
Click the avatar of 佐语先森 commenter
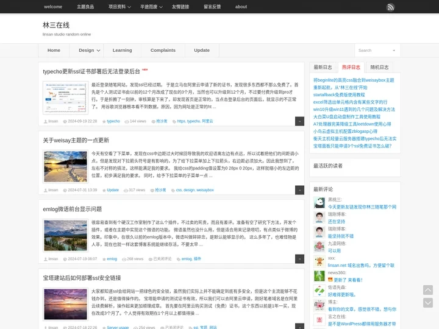tap(319, 291)
